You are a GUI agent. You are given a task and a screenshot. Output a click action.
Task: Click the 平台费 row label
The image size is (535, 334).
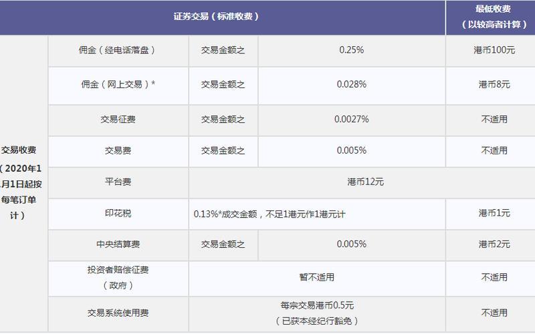[118, 182]
